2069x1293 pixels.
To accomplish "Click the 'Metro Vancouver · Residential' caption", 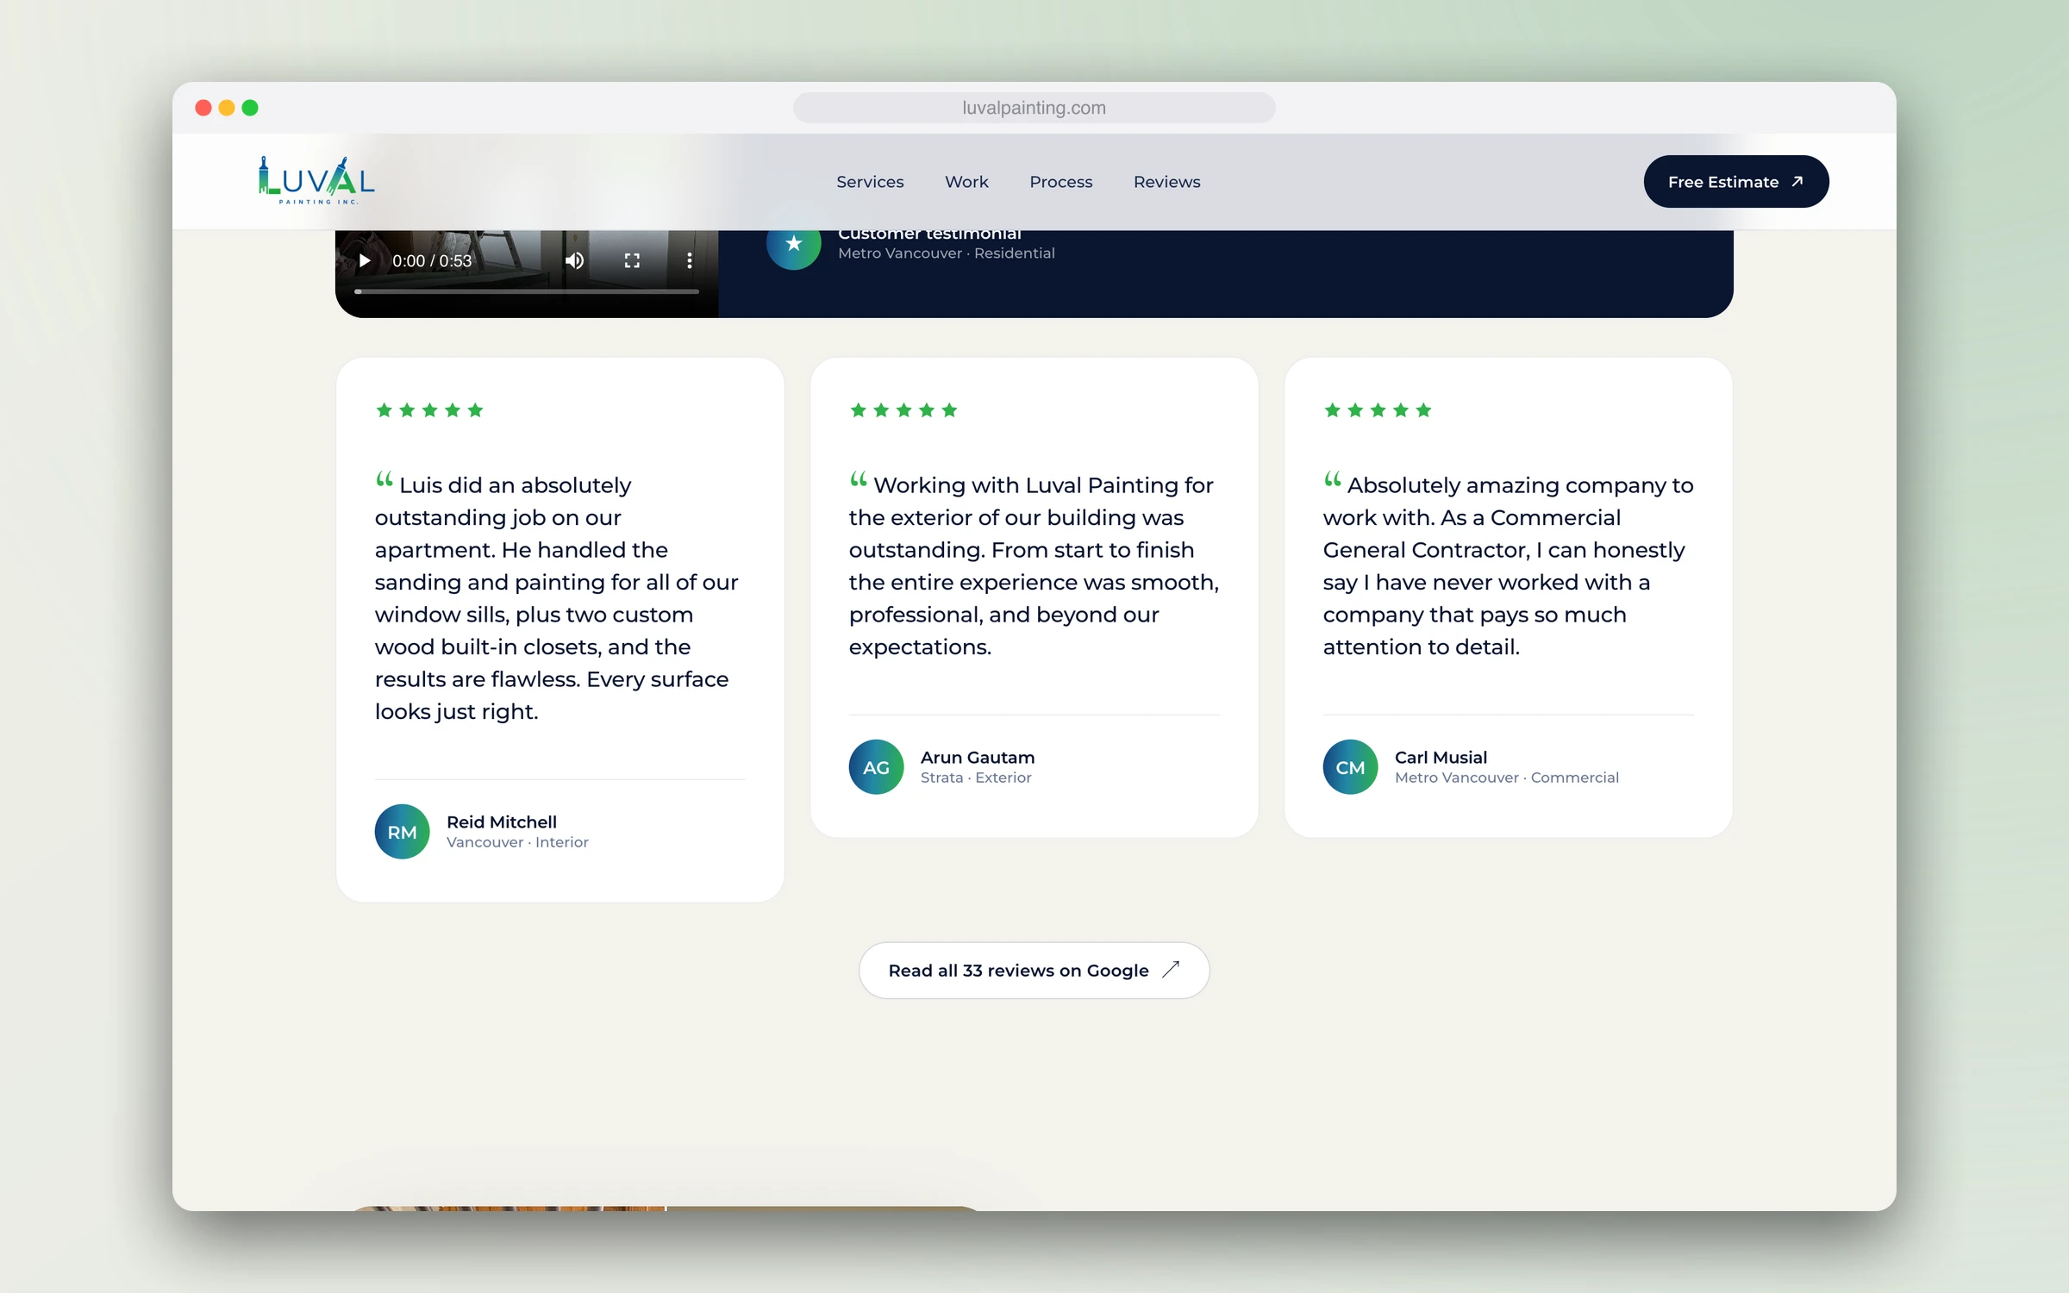I will [947, 253].
